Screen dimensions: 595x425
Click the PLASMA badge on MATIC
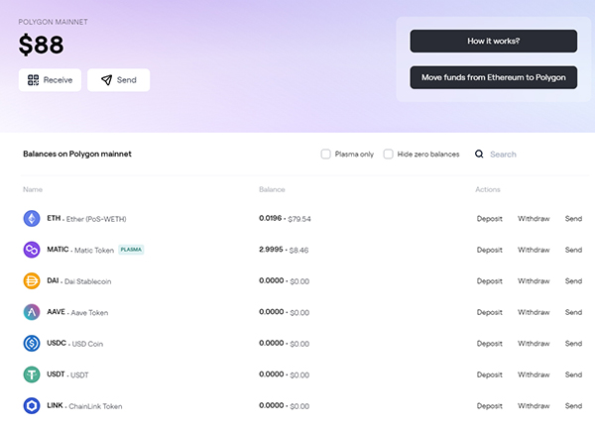click(131, 250)
